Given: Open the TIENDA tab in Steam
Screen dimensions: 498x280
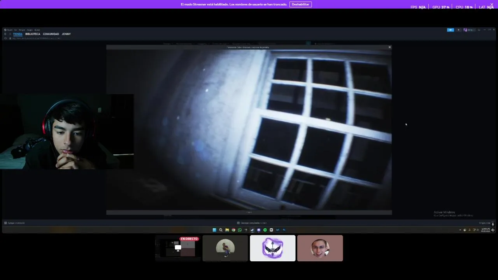Looking at the screenshot, I should coord(18,34).
